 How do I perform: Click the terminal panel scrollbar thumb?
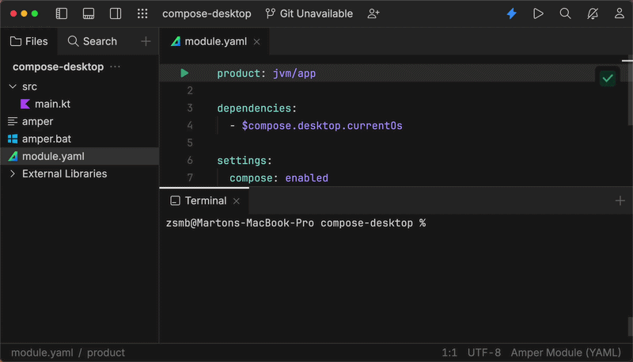click(x=630, y=326)
